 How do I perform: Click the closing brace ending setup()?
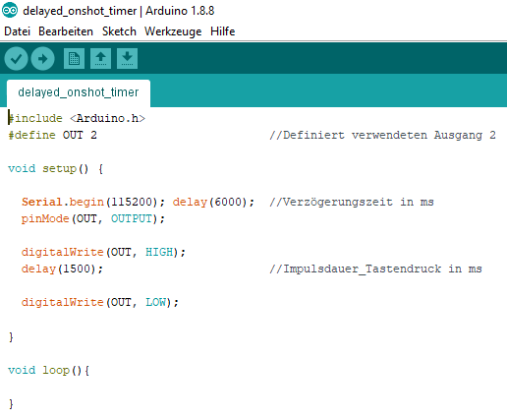pos(11,337)
